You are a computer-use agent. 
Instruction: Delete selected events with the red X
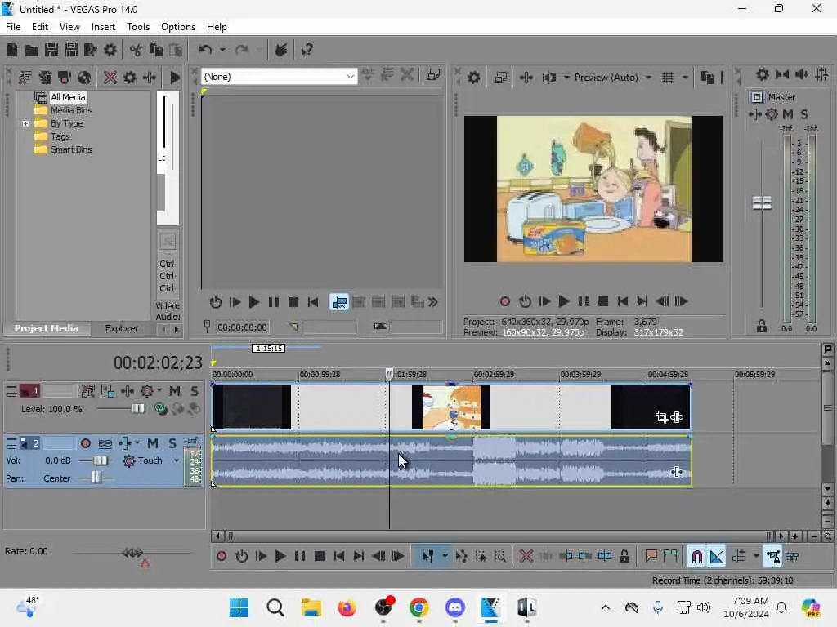tap(526, 557)
